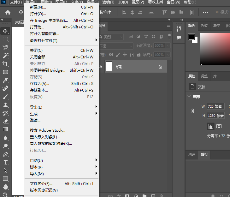The width and height of the screenshot is (230, 197).
Task: Switch to the 调整 tab
Action: pyautogui.click(x=204, y=76)
